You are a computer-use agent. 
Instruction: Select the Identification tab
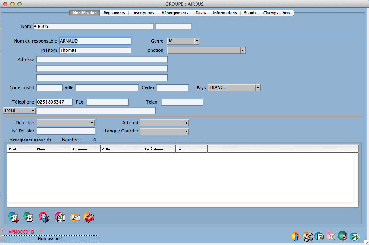coord(85,13)
